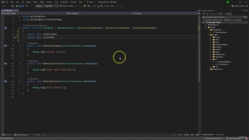This screenshot has width=249, height=140.
Task: Open the Project menu
Action: 28,2
